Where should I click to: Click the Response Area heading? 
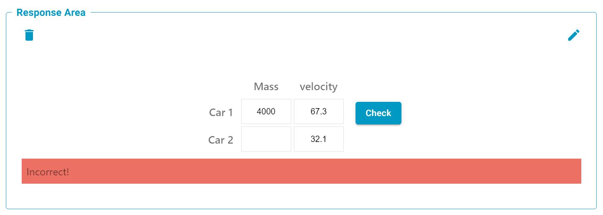(51, 13)
